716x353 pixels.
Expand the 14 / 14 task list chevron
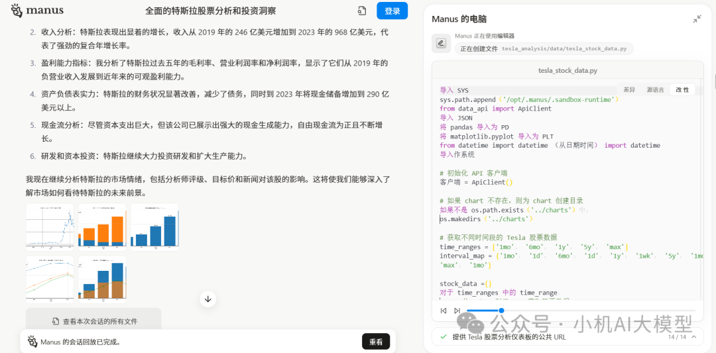(x=693, y=337)
